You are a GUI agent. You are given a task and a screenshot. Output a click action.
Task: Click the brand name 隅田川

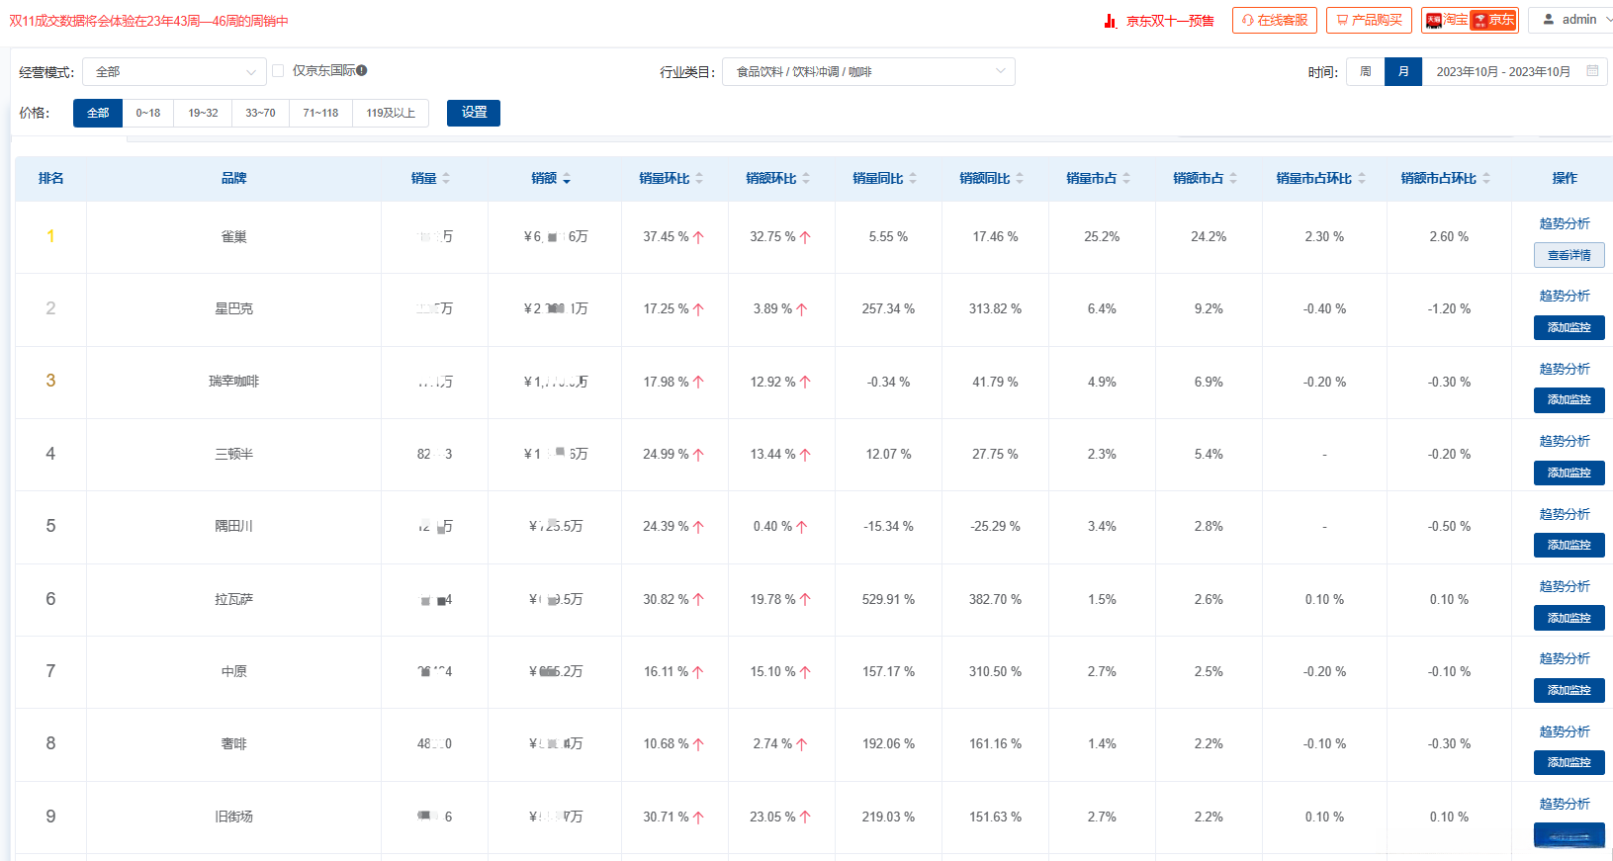[x=234, y=526]
